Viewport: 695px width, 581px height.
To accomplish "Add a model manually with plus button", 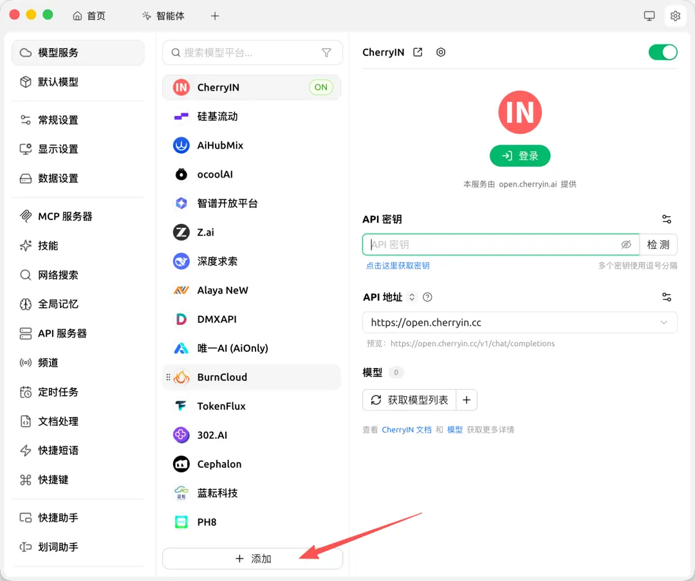I will click(x=467, y=400).
